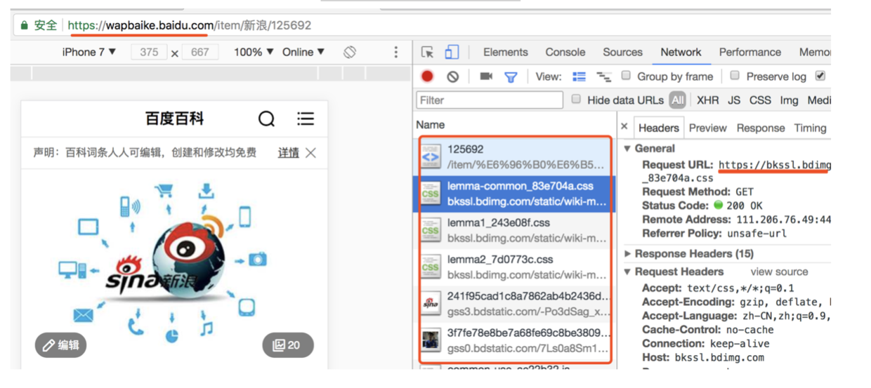Click the browser address bar URL
The width and height of the screenshot is (871, 388).
(190, 25)
